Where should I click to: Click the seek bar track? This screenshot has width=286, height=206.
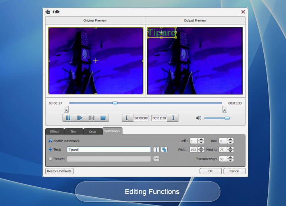point(145,103)
